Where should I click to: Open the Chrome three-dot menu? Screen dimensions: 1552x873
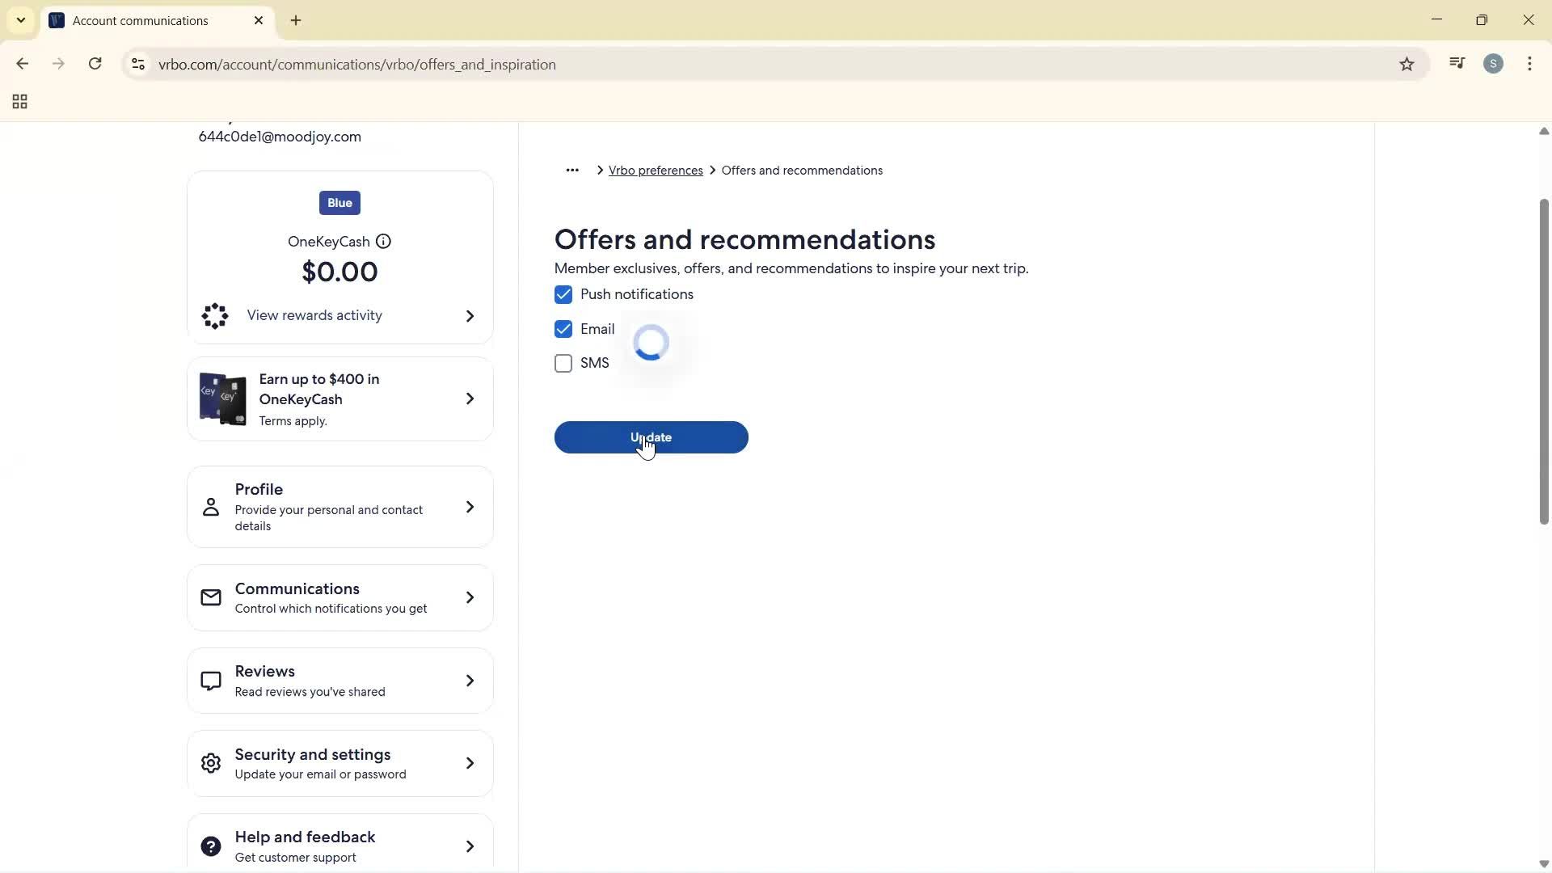(1530, 64)
